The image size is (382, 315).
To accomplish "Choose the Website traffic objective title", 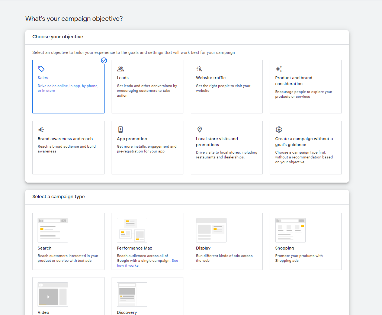I will 211,78.
